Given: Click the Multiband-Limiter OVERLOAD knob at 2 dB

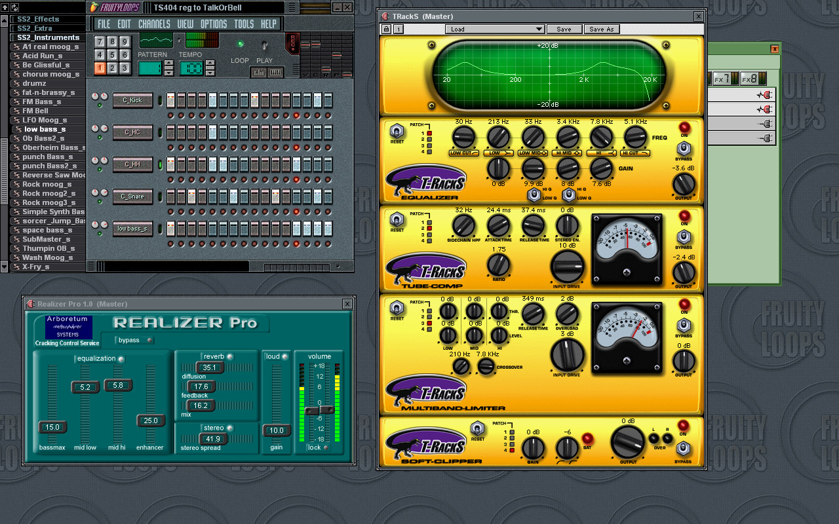Looking at the screenshot, I should pos(567,314).
